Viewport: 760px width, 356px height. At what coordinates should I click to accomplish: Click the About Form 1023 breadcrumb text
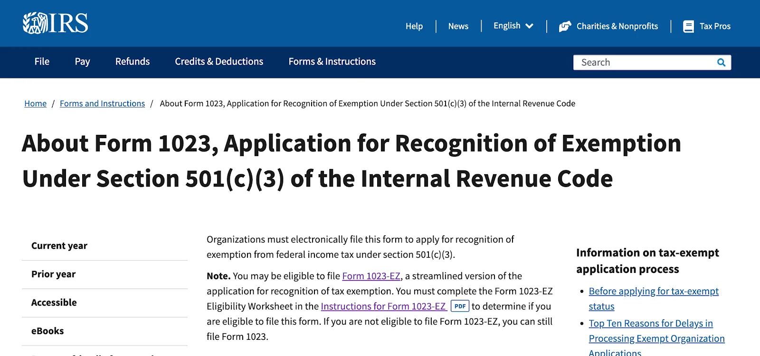coord(367,103)
